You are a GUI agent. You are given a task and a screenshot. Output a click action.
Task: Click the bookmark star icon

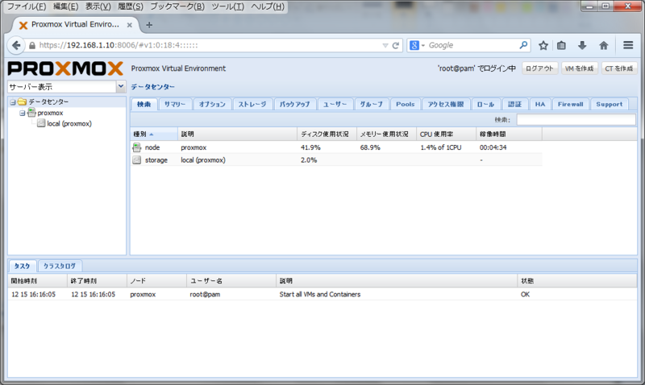coord(543,45)
